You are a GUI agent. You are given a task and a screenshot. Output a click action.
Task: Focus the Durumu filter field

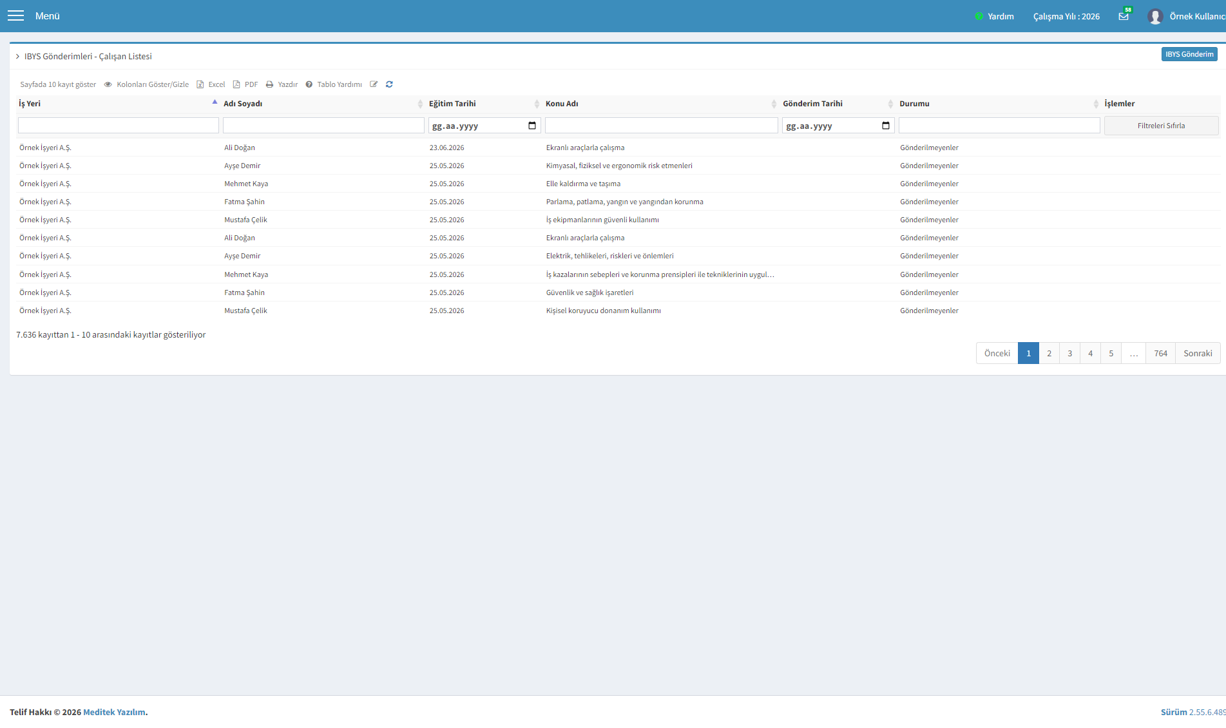point(999,126)
